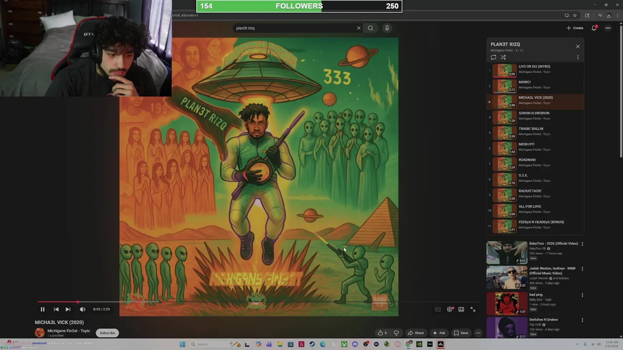Open the NVIDIA app from the taskbar
Image resolution: width=623 pixels, height=350 pixels.
coord(419,344)
